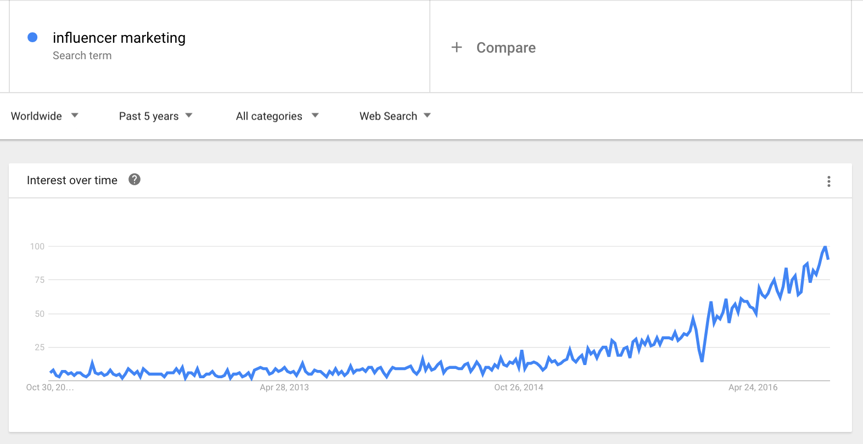The height and width of the screenshot is (444, 863).
Task: Click the 100 y-axis label
Action: pos(37,247)
